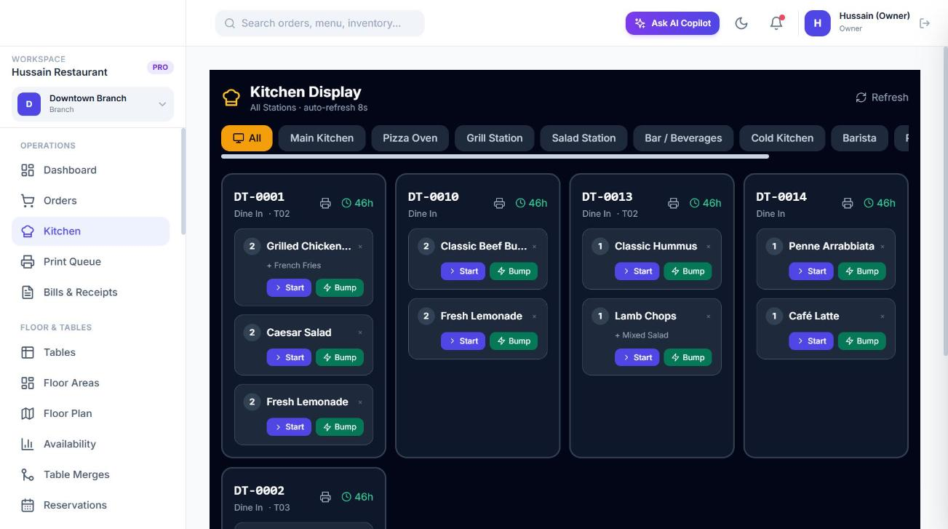Open the notifications bell
The height and width of the screenshot is (529, 948).
pos(776,23)
